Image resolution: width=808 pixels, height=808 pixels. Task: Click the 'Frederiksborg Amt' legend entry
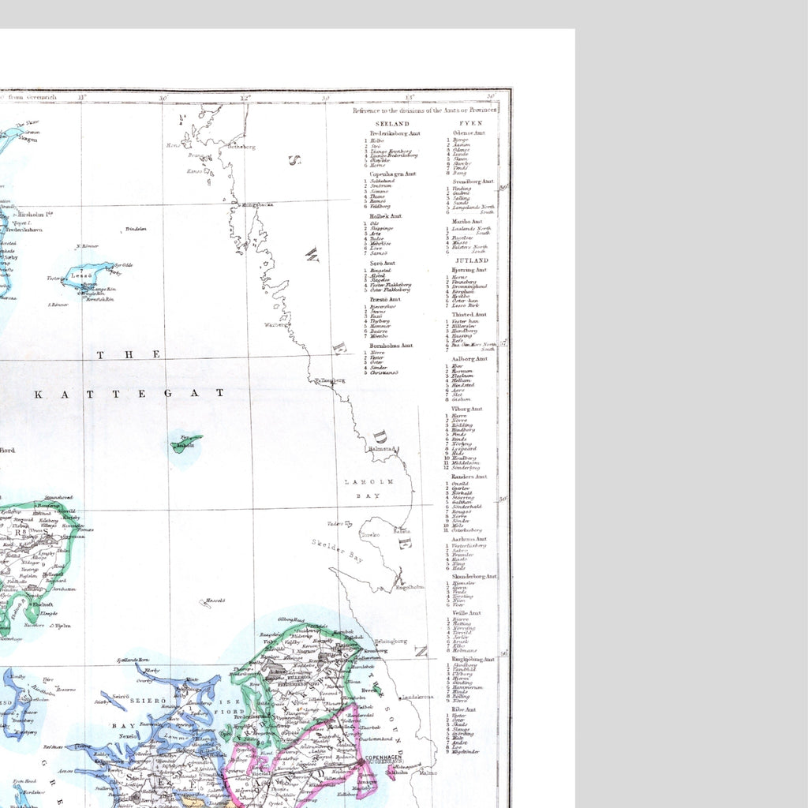click(395, 133)
